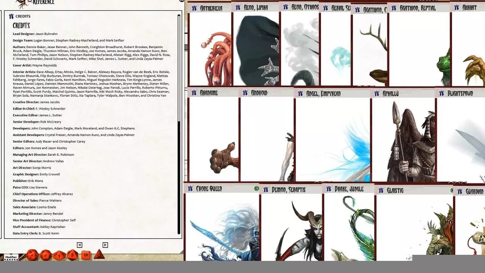Viewport: 485px width, 273px height.
Task: Click the 'Senior Developer: Rob McCreary' line
Action: (x=37, y=122)
